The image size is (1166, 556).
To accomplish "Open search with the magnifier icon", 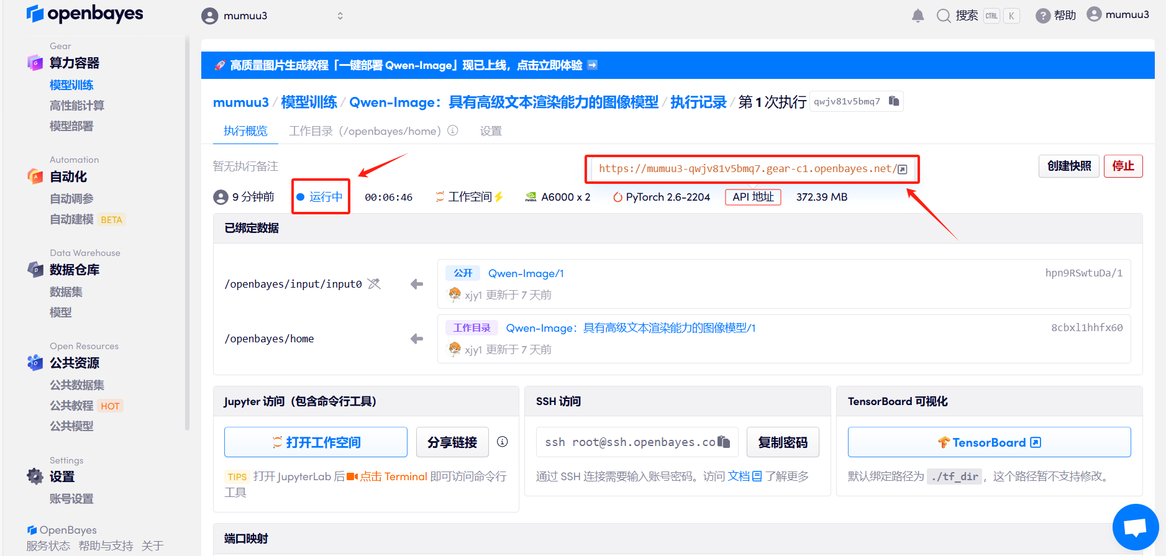I will 944,16.
